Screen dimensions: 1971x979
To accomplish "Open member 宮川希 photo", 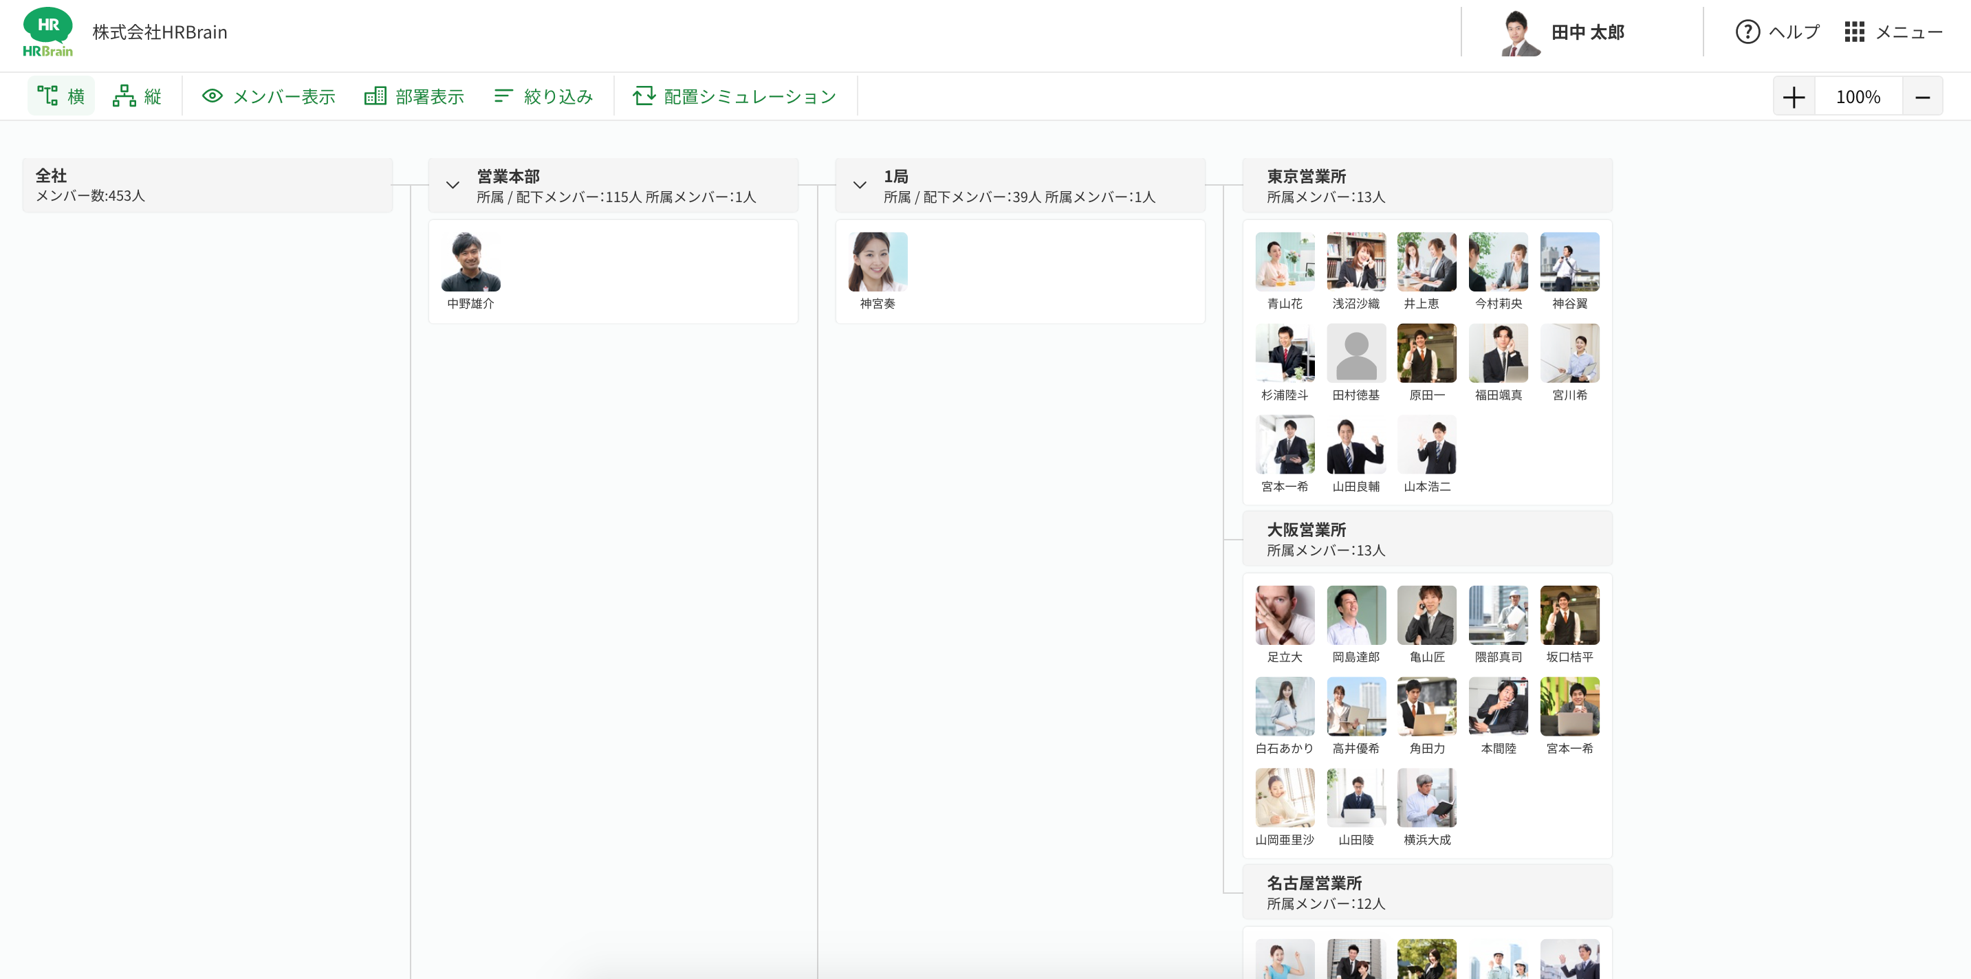I will click(1569, 353).
